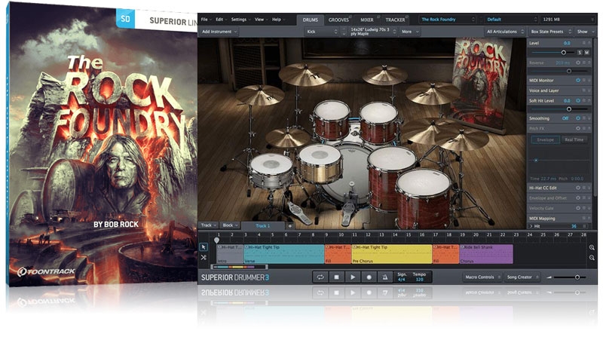Expand the Hit row in MIDI Mapping
Image resolution: width=603 pixels, height=352 pixels.
531,226
